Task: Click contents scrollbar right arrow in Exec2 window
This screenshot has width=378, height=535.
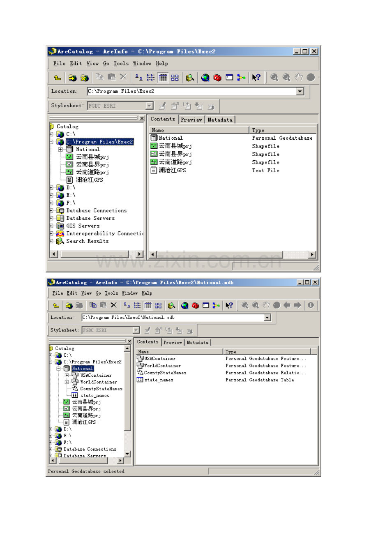Action: click(x=312, y=255)
